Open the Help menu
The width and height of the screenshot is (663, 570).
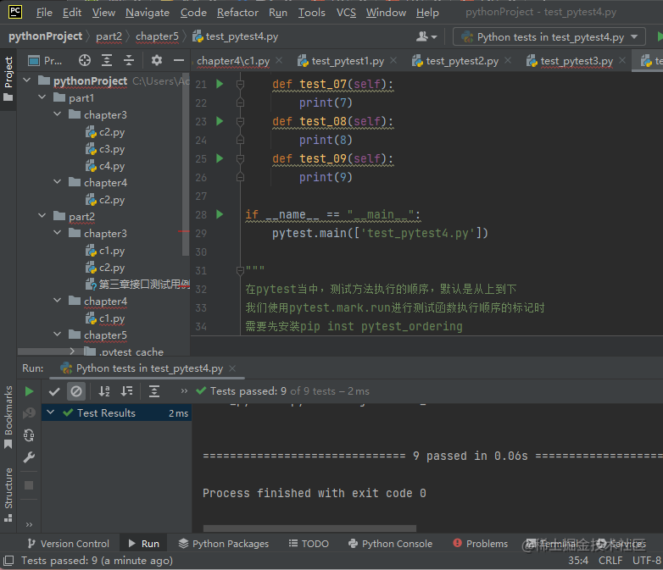pos(427,13)
